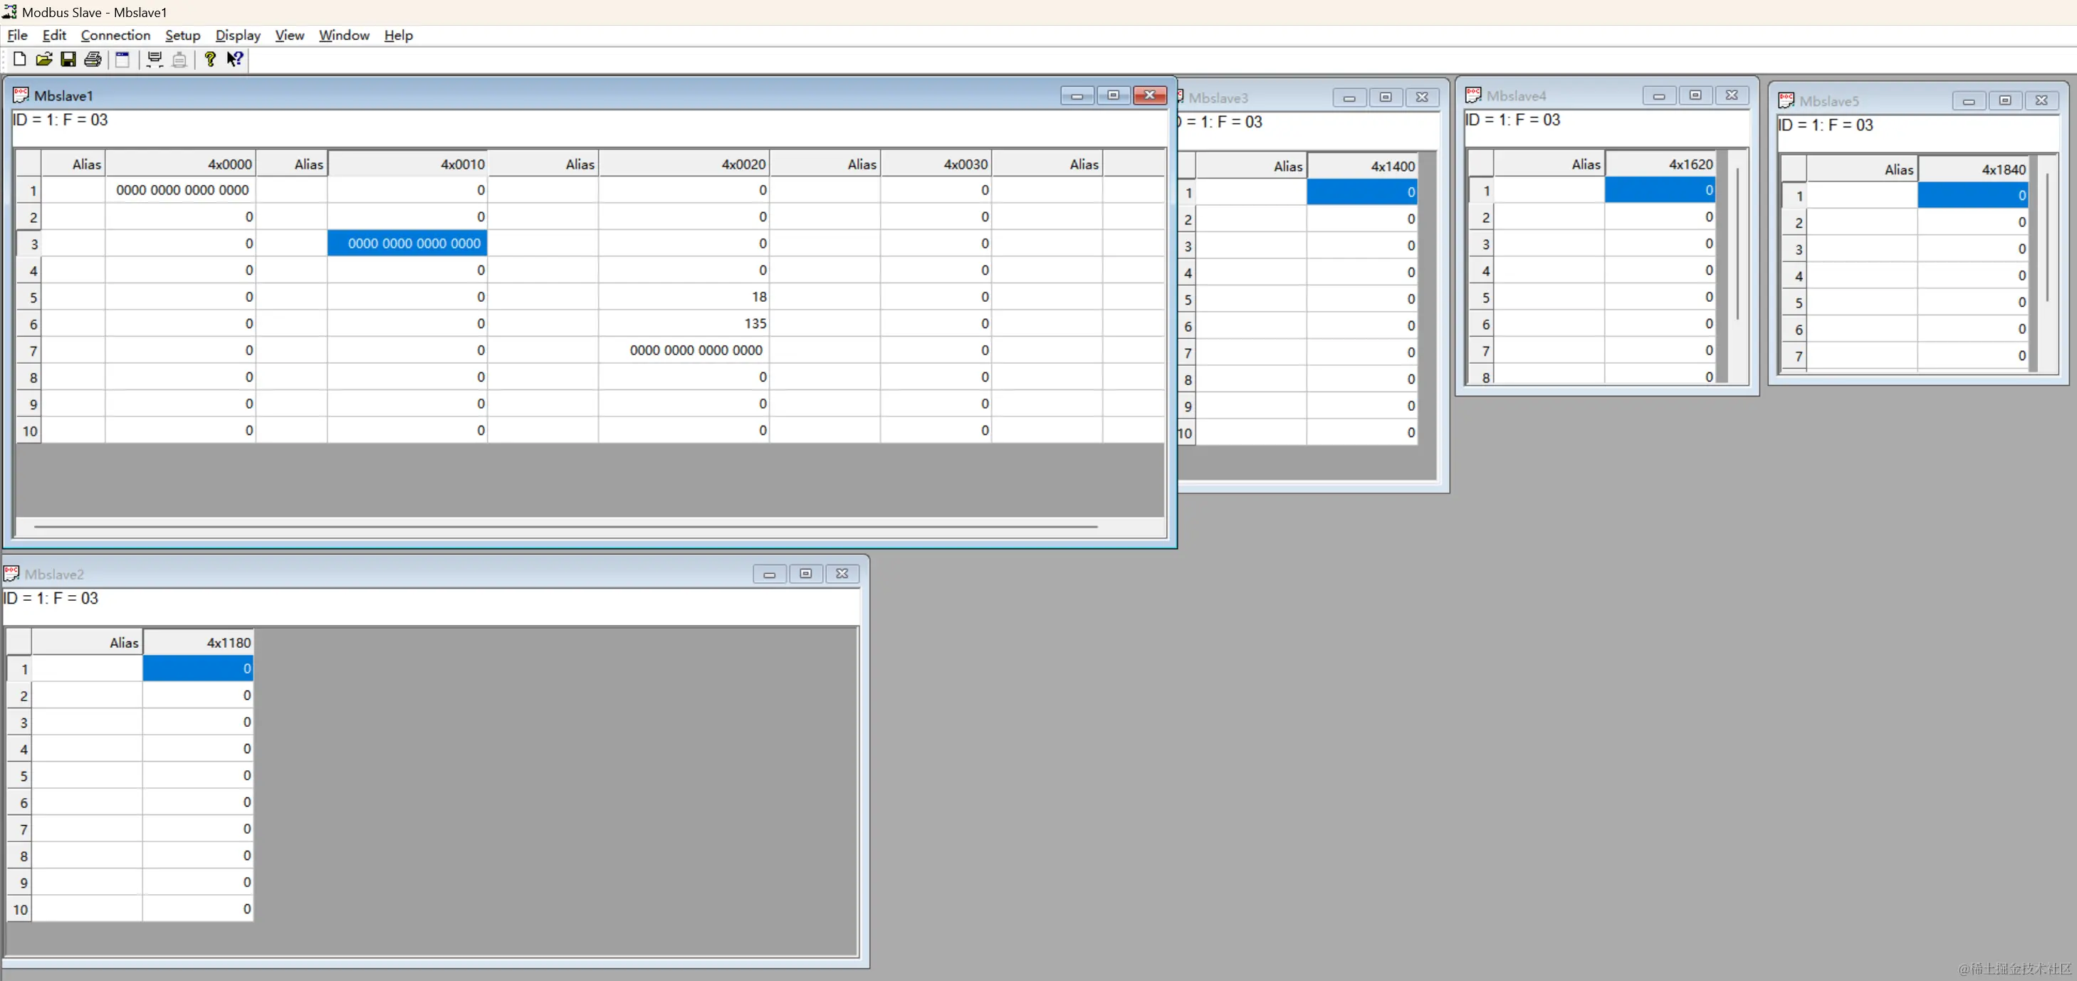2077x981 pixels.
Task: Select the highlighted binary cell in column 4x0010
Action: (407, 243)
